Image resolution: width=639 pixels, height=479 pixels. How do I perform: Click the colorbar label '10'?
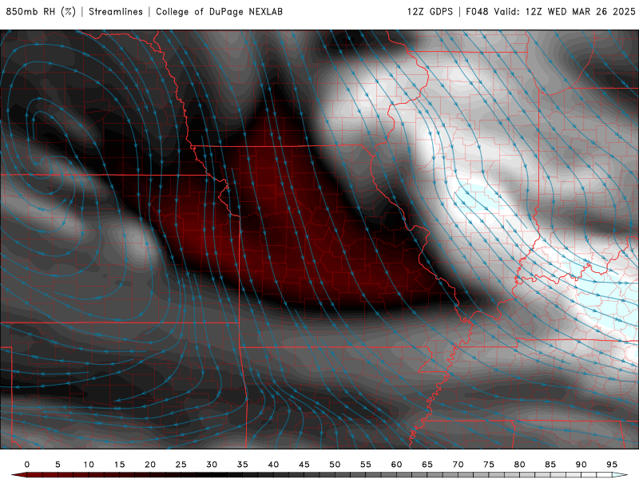pyautogui.click(x=89, y=465)
